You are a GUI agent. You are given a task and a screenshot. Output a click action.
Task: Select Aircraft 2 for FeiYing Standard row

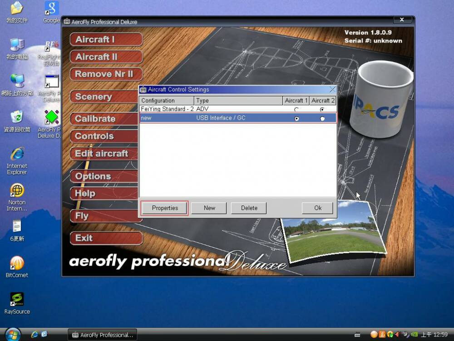tap(322, 109)
